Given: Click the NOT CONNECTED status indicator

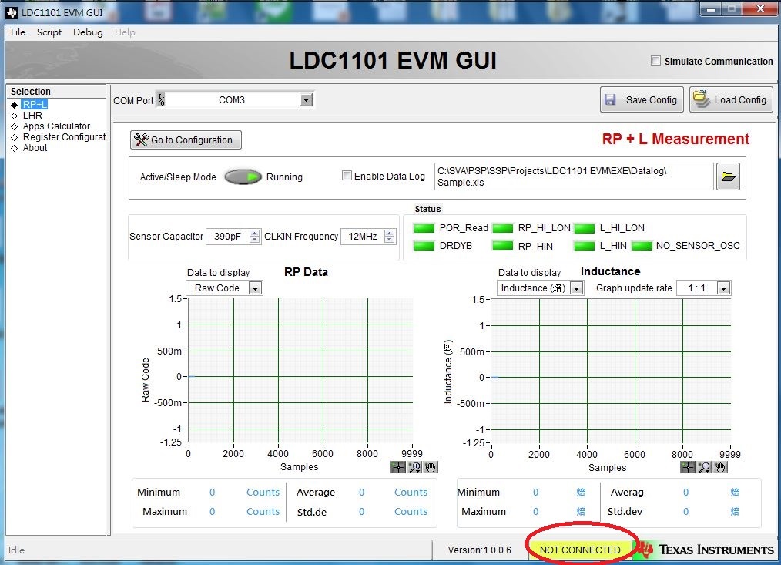Looking at the screenshot, I should tap(580, 550).
